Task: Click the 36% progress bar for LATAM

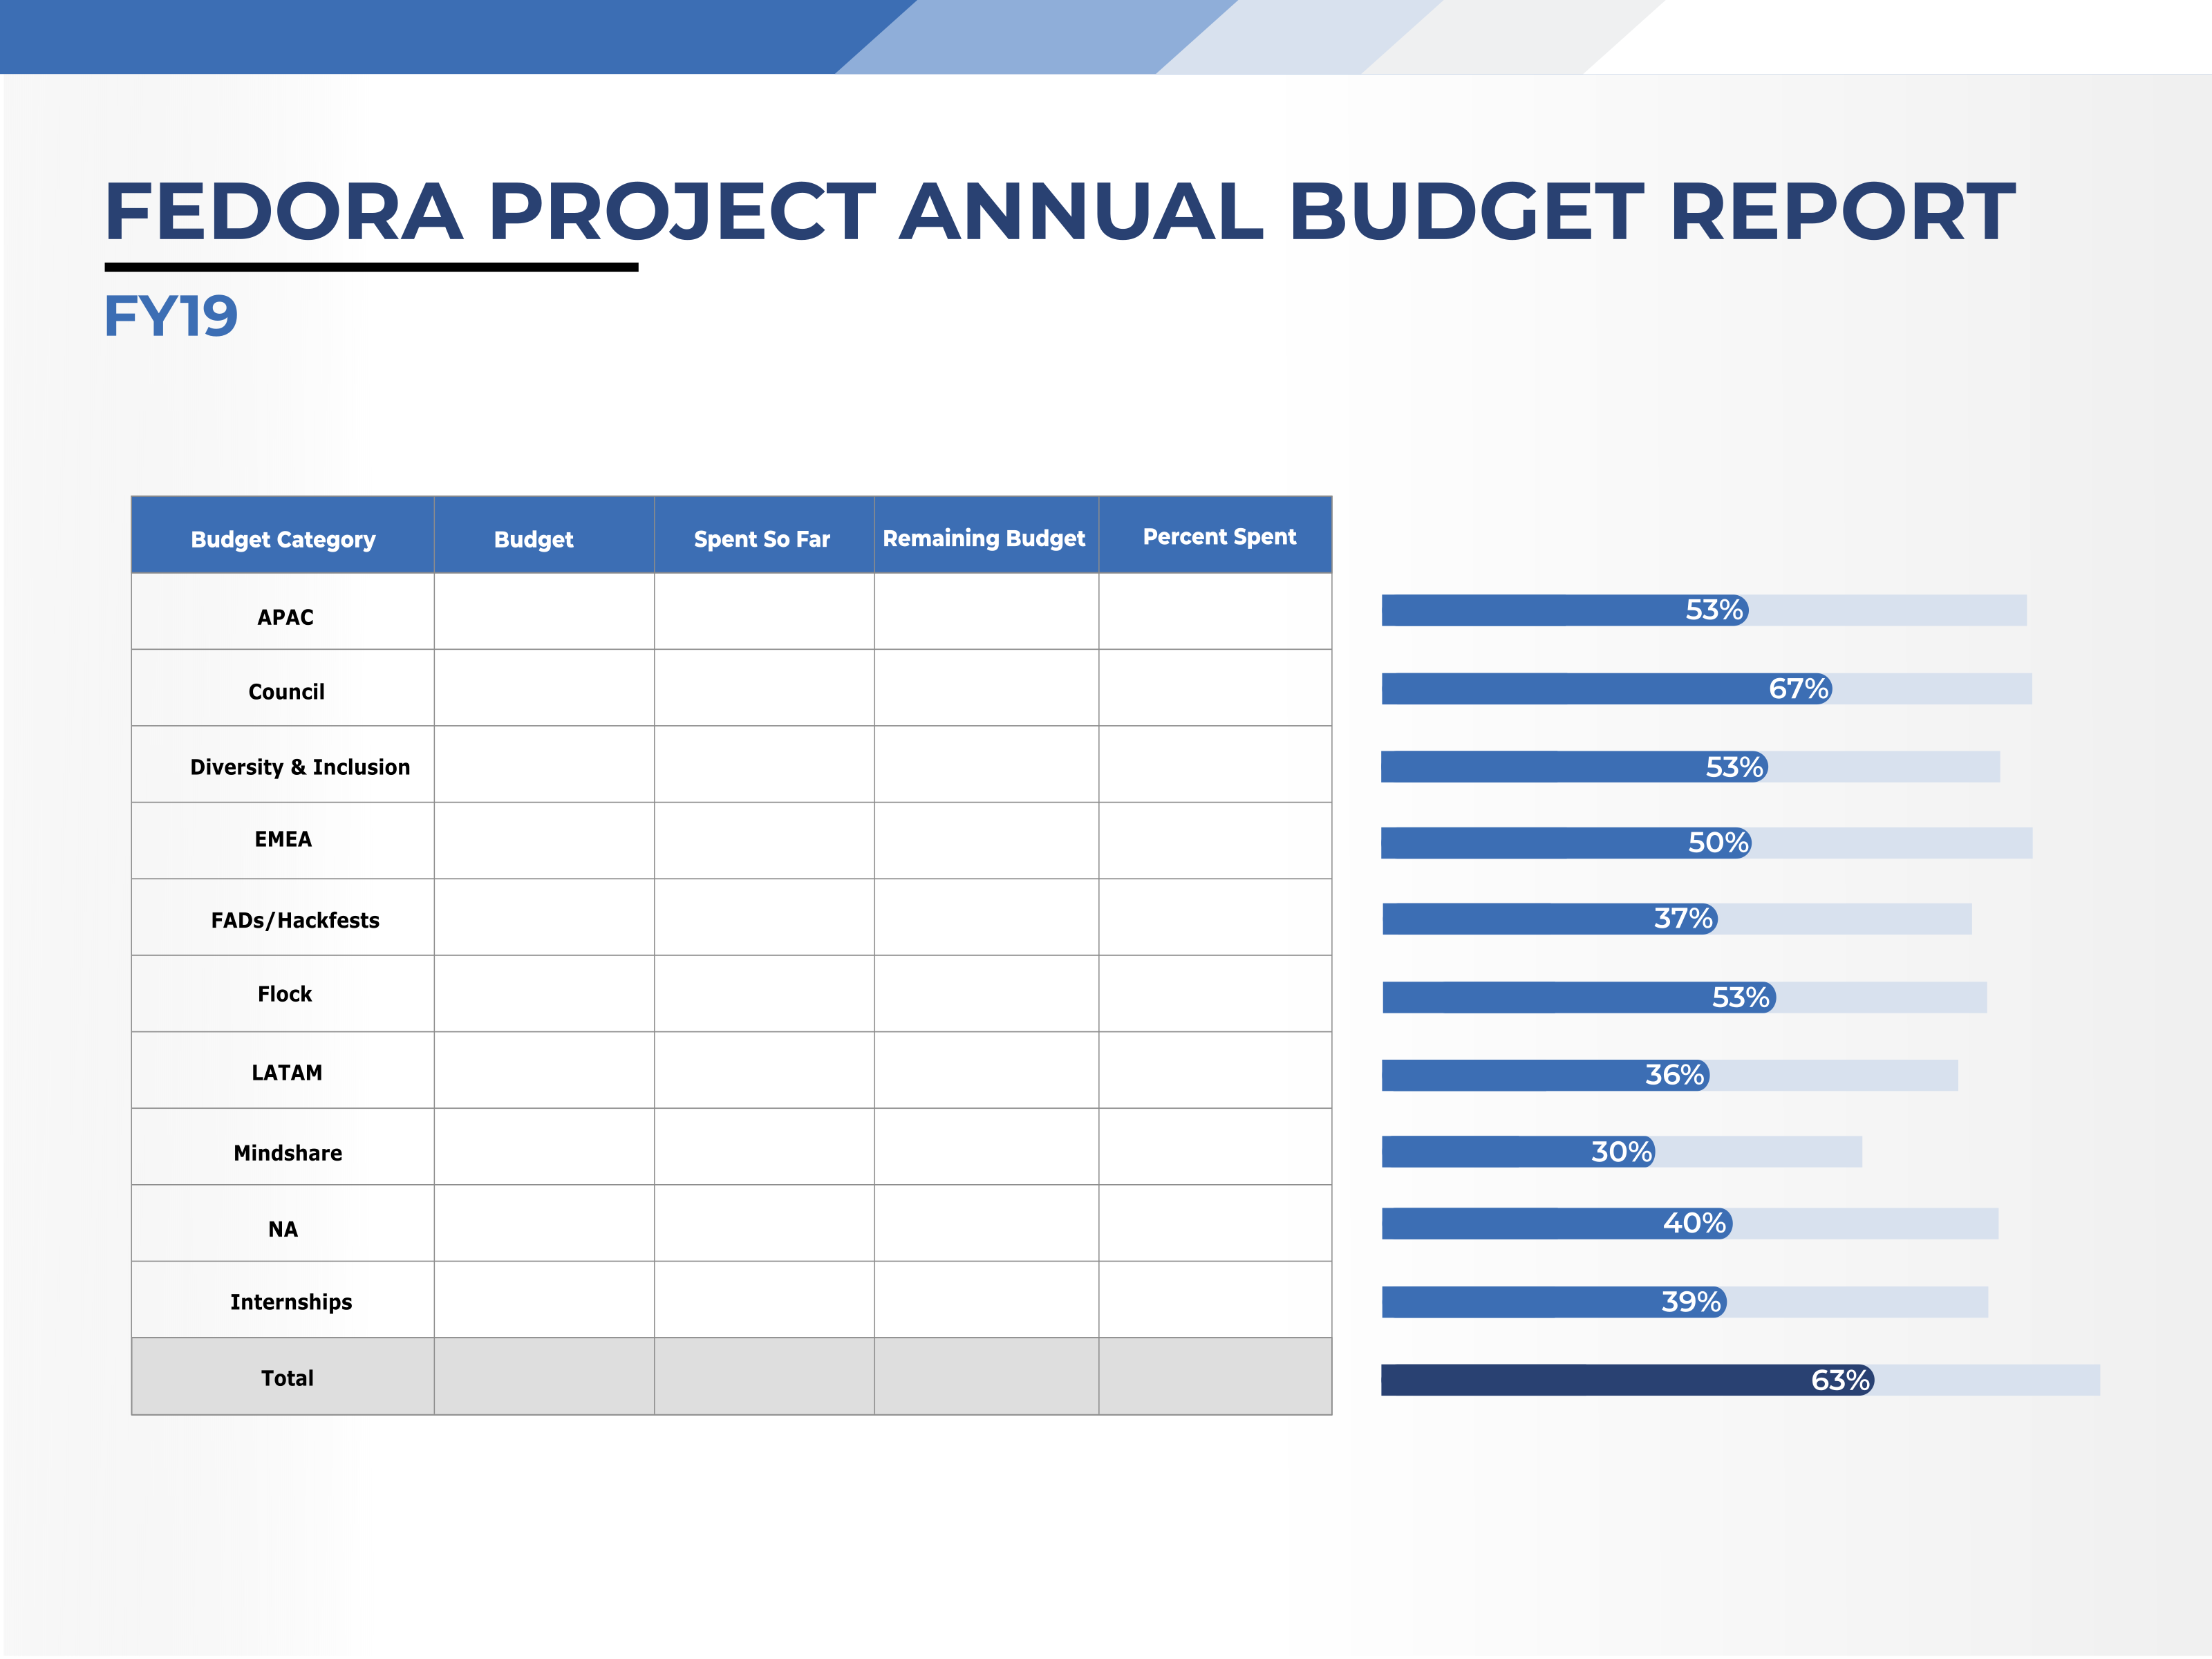Action: point(1670,1075)
